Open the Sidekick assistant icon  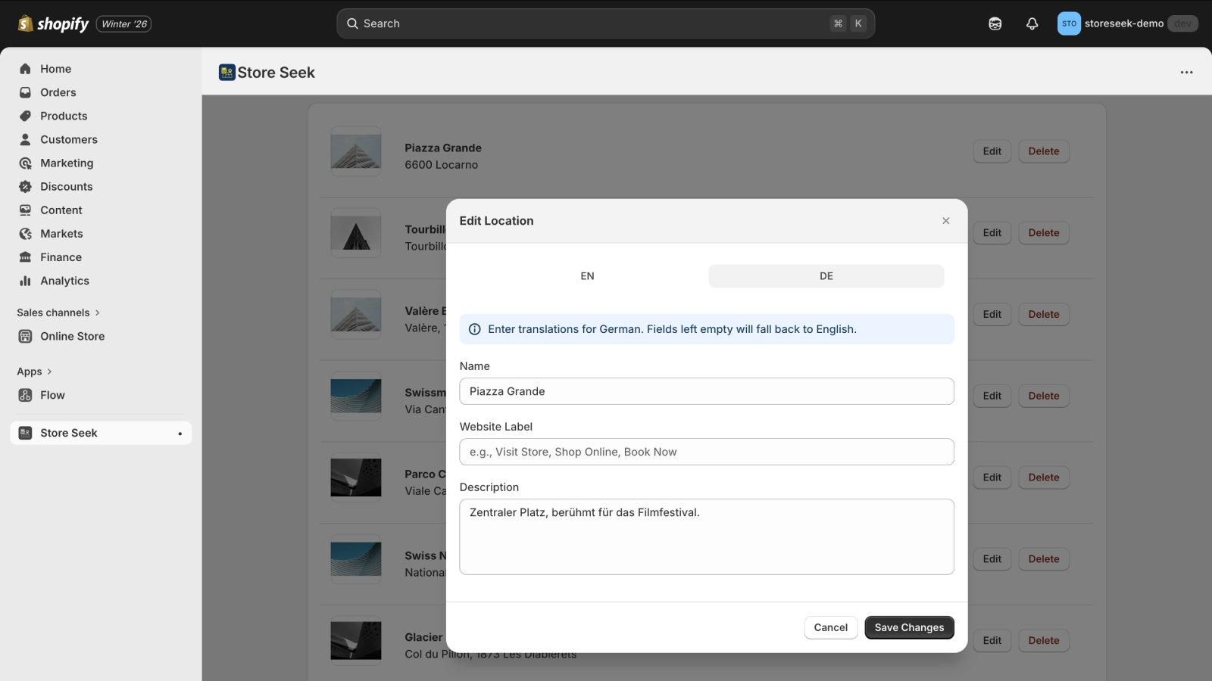point(995,23)
